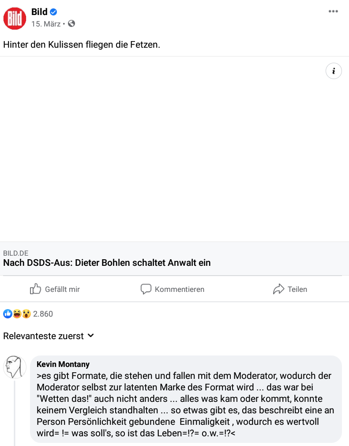Viewport: 349px width, 446px height.
Task: Click the share arrow Teilen icon
Action: coord(278,289)
